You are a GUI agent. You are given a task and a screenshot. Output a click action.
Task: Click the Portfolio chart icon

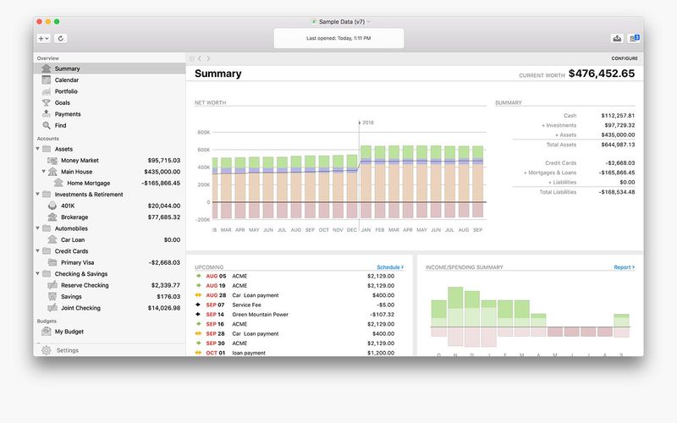coord(47,91)
